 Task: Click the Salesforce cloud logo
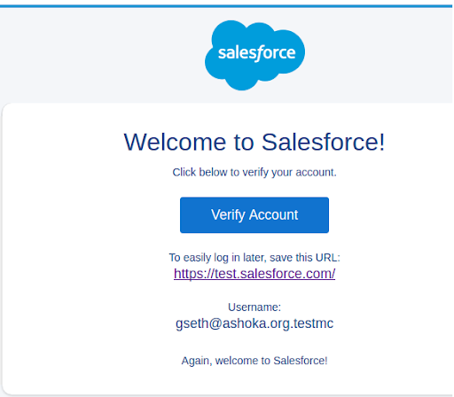(254, 55)
